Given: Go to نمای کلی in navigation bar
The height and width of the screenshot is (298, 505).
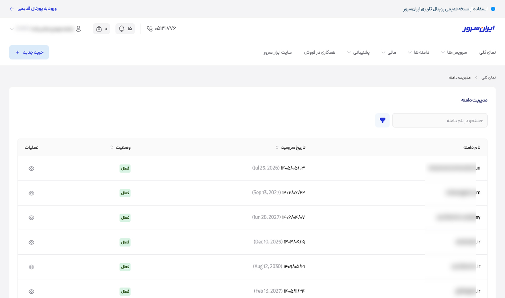Looking at the screenshot, I should point(487,52).
